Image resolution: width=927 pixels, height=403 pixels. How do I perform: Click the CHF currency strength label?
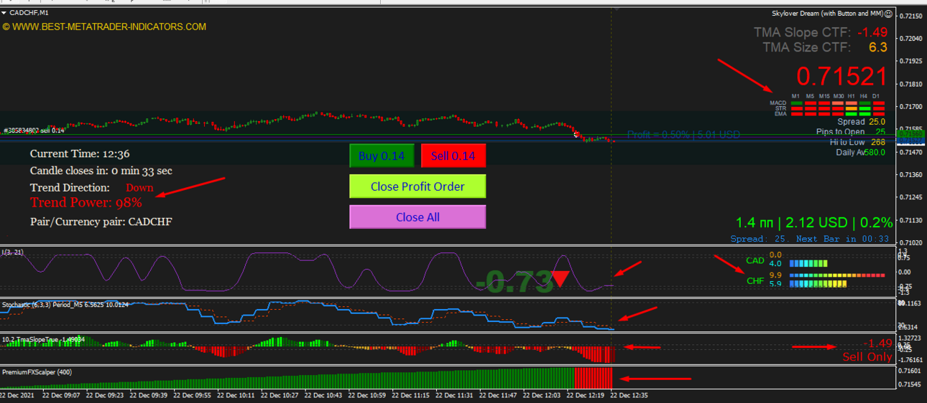point(755,281)
